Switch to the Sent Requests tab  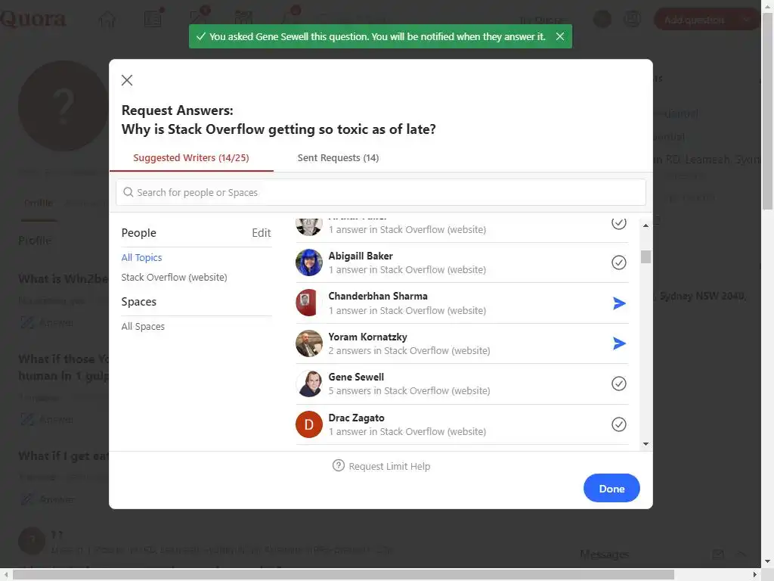pos(338,157)
